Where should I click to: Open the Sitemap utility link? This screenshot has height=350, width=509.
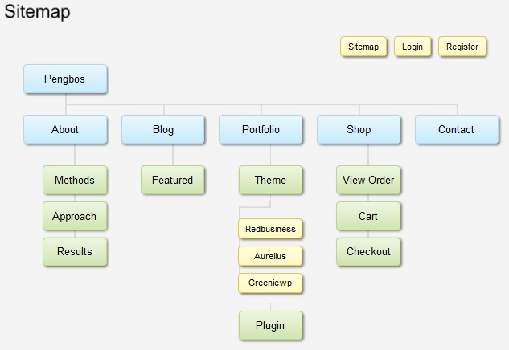pos(363,47)
